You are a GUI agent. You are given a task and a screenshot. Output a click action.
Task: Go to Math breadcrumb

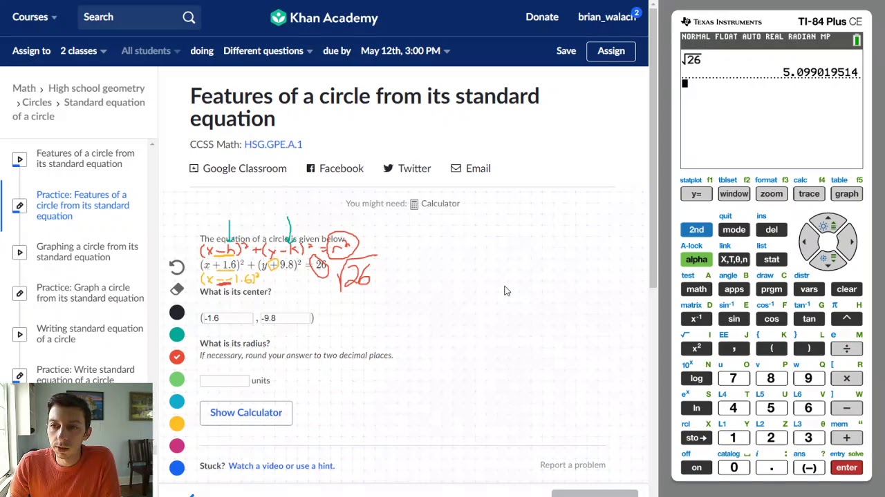point(24,88)
